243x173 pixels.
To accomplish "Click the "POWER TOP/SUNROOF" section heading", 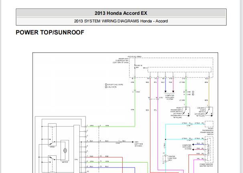I will tap(50, 32).
